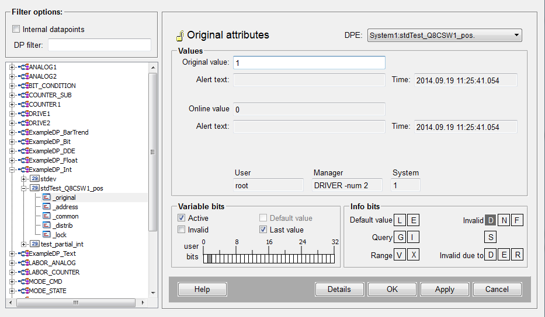Select the _common config in tree
545x317 pixels.
pyautogui.click(x=65, y=216)
